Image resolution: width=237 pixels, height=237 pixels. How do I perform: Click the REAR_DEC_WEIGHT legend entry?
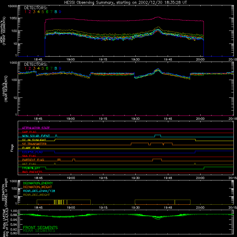pos(36,195)
